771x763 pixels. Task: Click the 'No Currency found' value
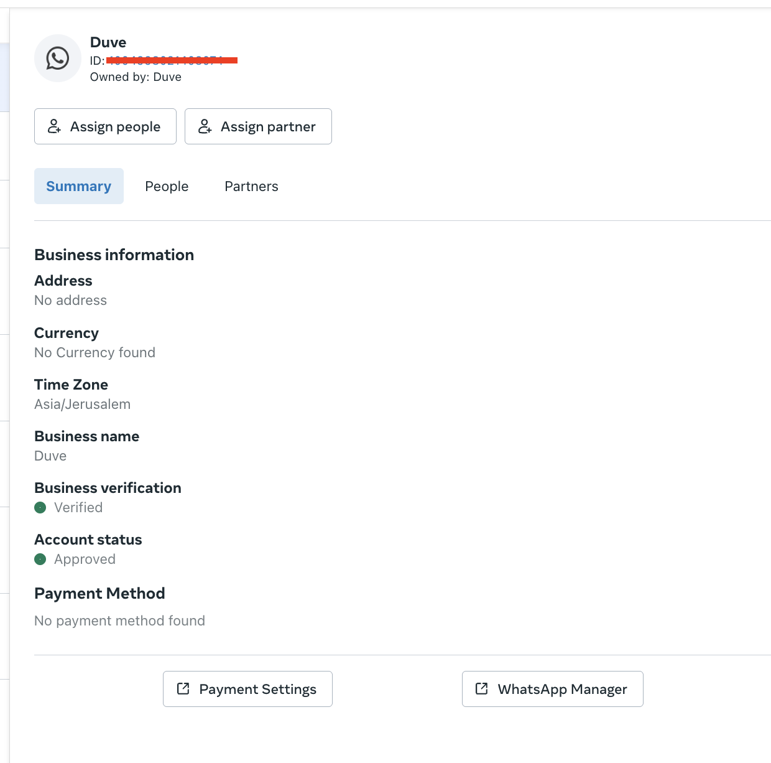[95, 353]
